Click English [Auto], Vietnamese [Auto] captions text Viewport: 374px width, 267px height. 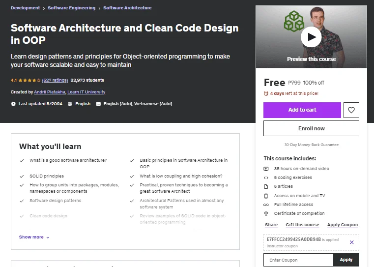tap(138, 104)
